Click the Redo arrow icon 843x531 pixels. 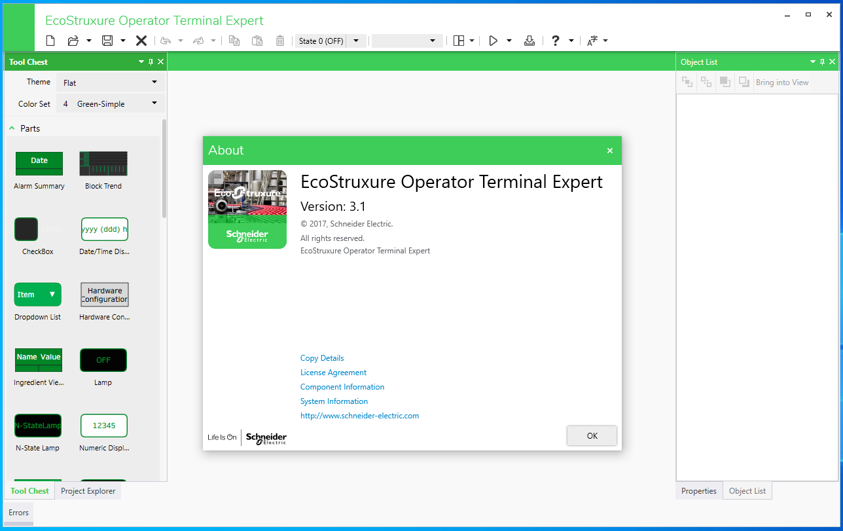(198, 41)
